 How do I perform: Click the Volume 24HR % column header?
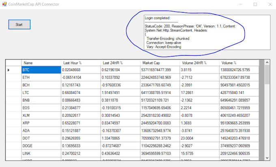(x=199, y=63)
